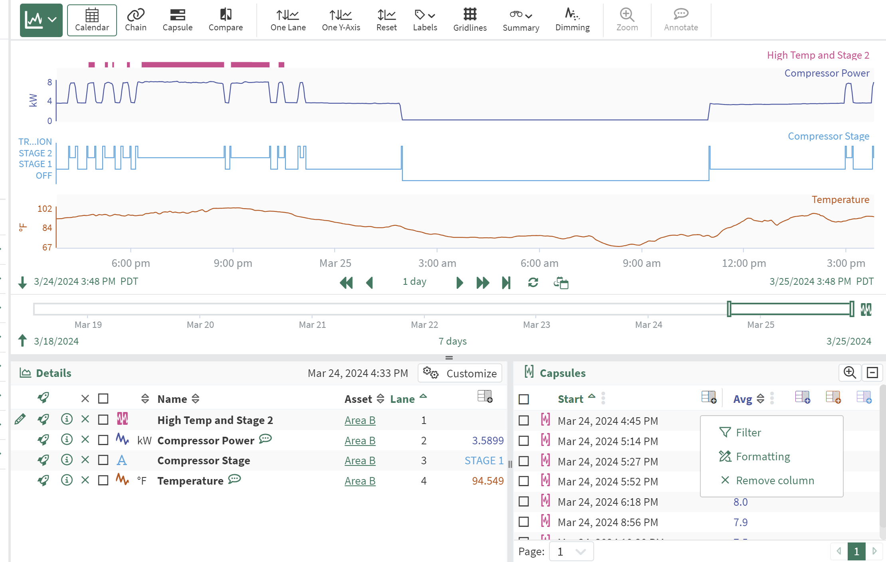Screen dimensions: 886x562
Task: Zoom to selected capsules in Capsules pane
Action: point(849,373)
